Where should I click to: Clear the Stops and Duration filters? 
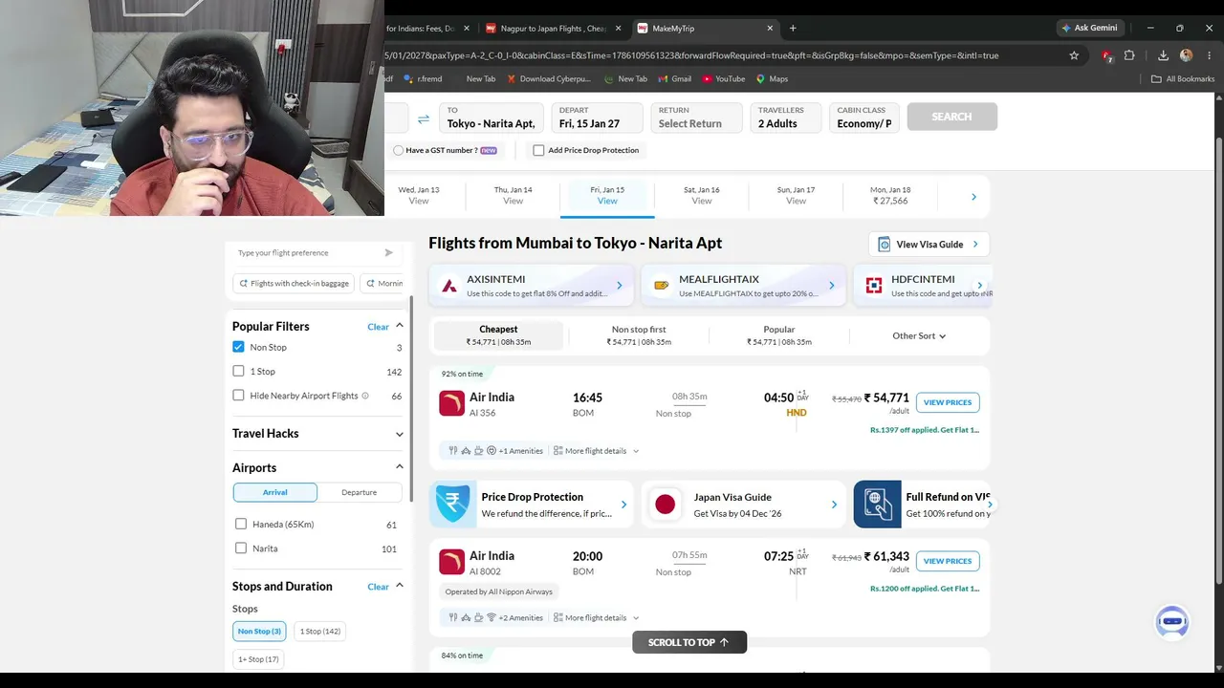[378, 587]
